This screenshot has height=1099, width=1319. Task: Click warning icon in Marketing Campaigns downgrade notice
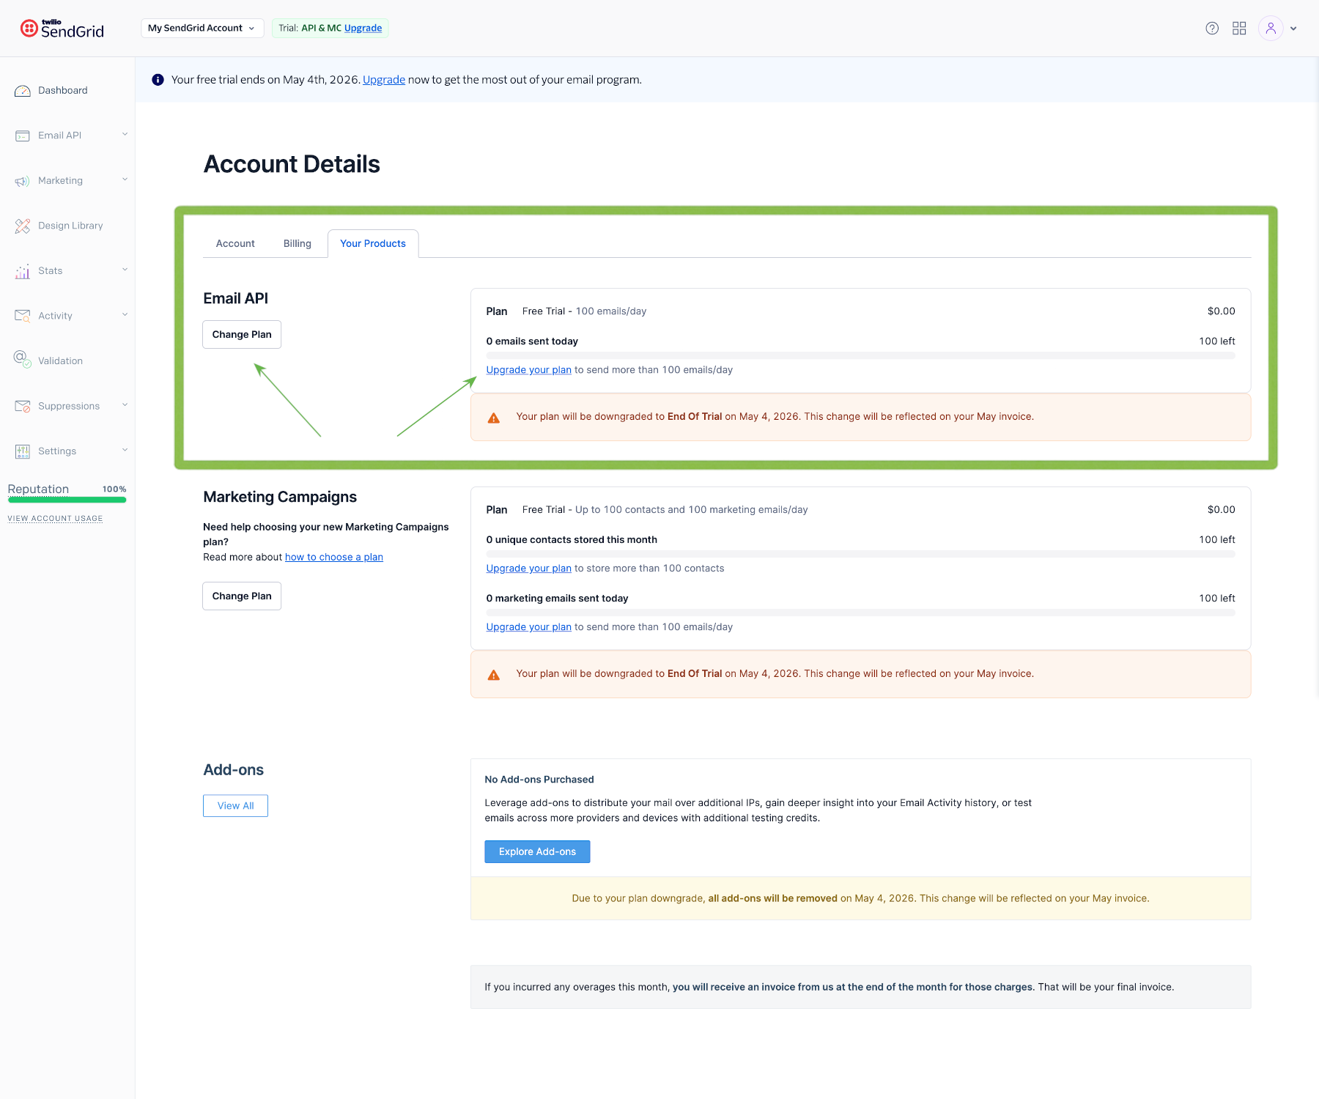pyautogui.click(x=494, y=675)
